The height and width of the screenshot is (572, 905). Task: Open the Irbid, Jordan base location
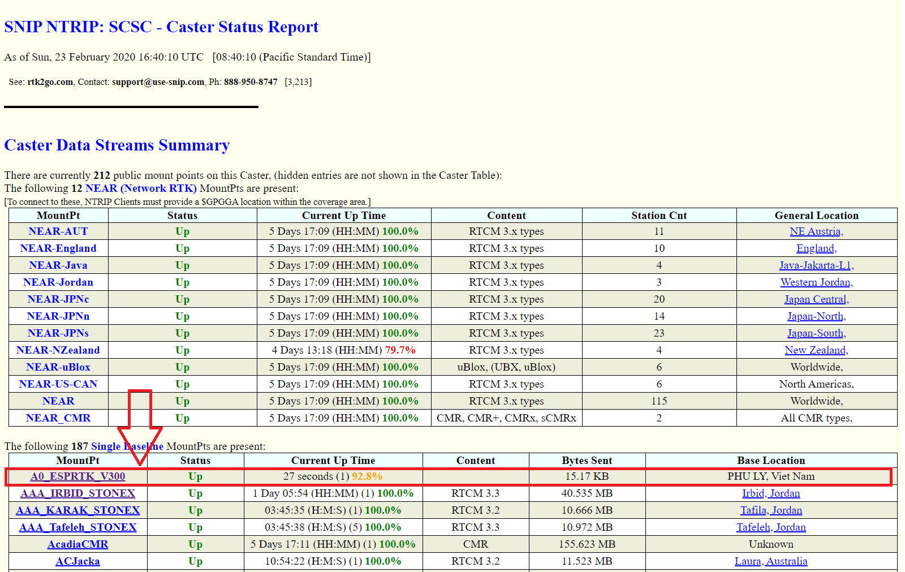pos(770,493)
